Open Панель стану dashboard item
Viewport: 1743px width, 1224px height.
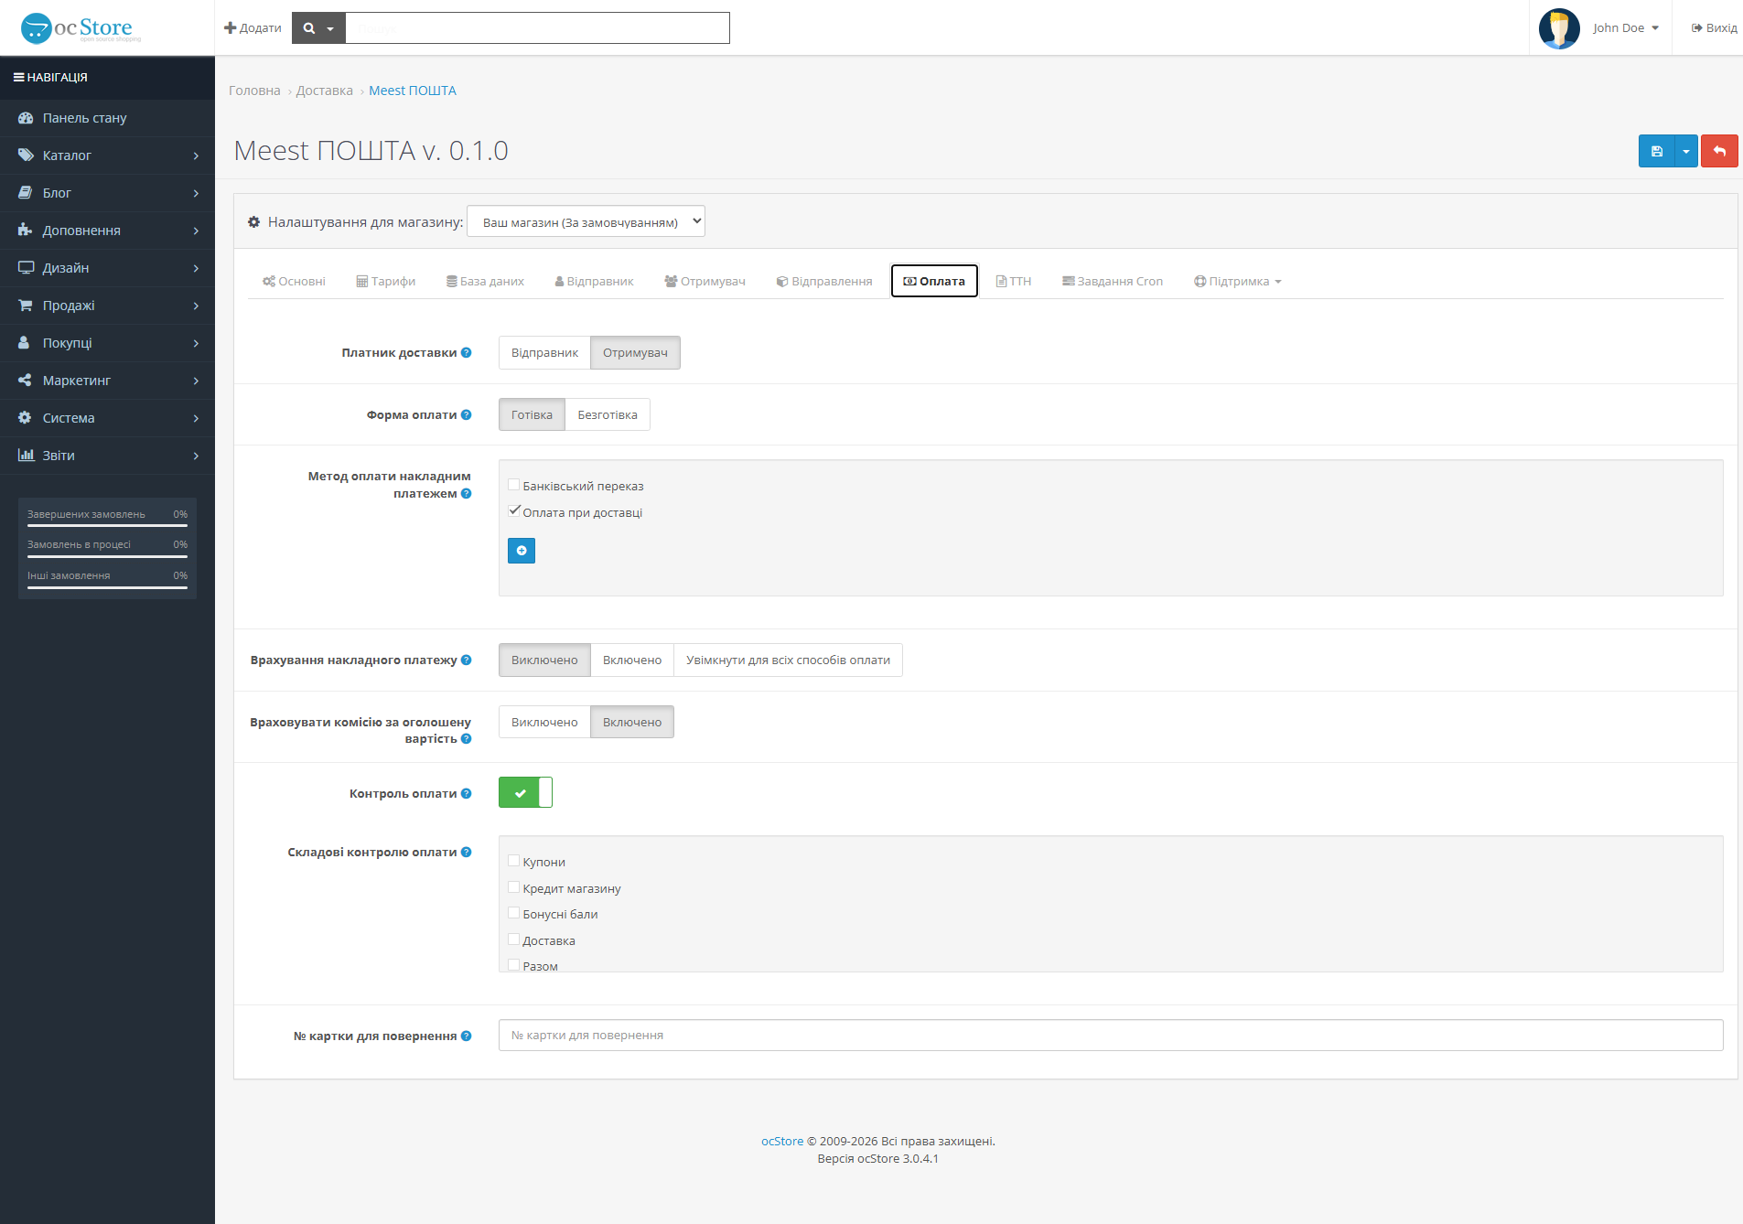(107, 118)
